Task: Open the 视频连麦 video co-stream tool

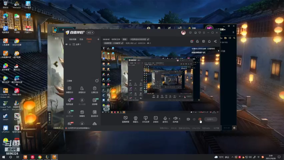Action: pyautogui.click(x=70, y=102)
